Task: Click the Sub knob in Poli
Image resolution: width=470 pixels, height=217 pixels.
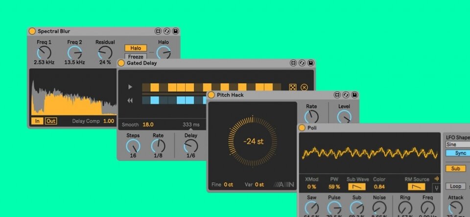Action: coord(357,208)
